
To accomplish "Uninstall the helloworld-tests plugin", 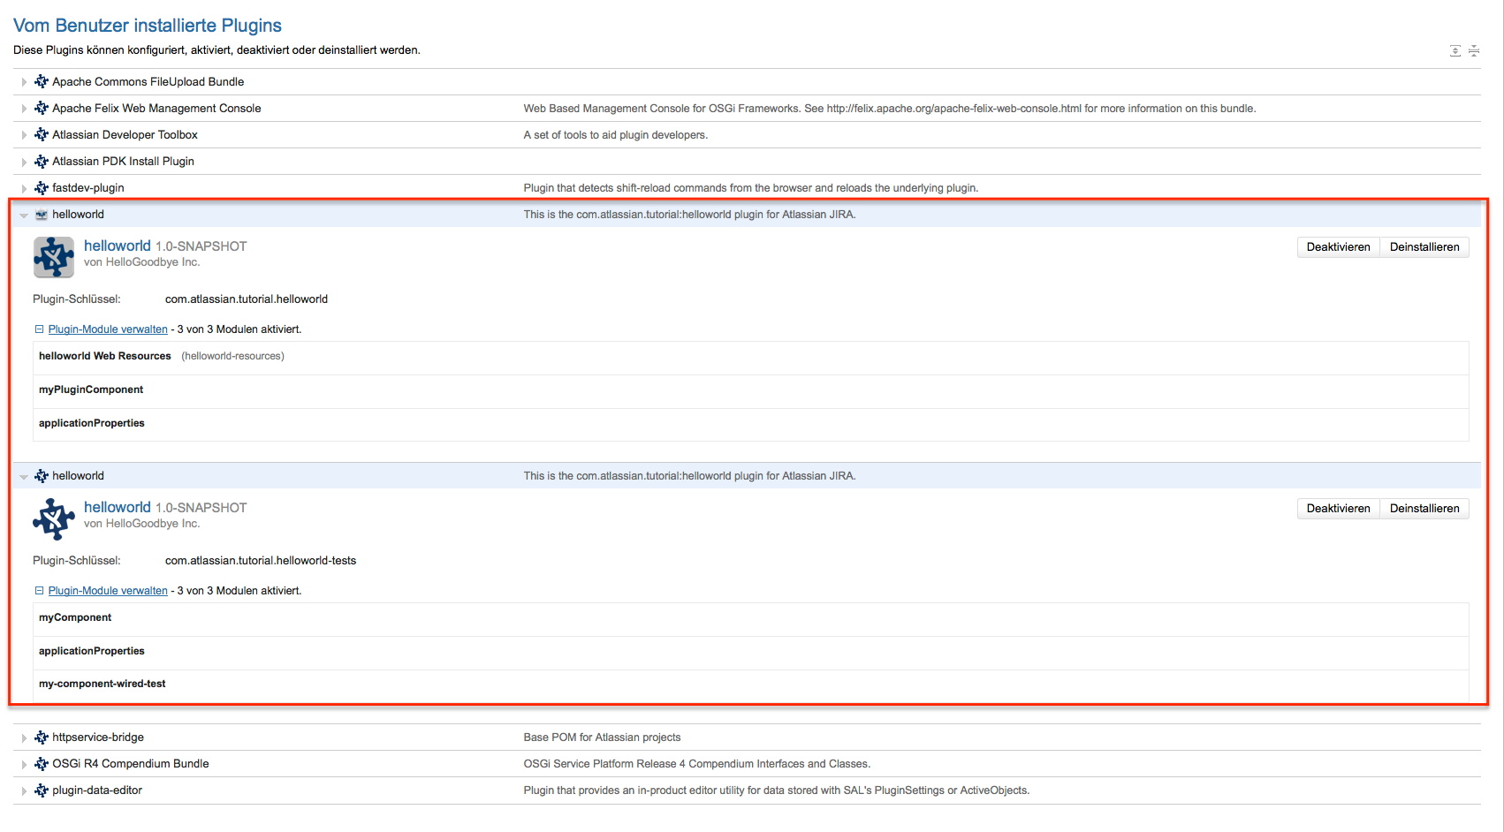I will (x=1424, y=508).
